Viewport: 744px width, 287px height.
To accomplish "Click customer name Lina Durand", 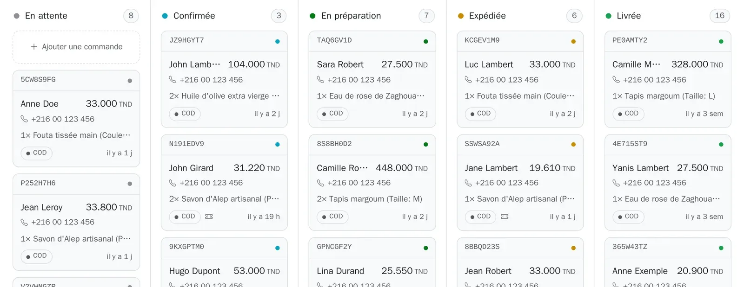I will click(340, 271).
